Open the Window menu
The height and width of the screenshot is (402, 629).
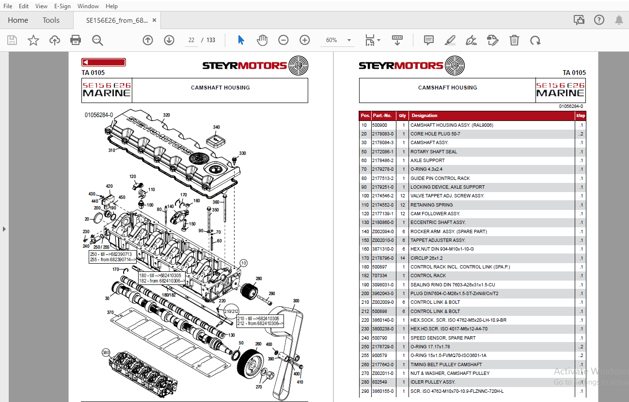coord(88,6)
